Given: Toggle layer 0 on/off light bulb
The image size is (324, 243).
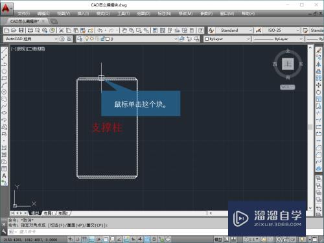Looking at the screenshot, I should tap(87, 39).
